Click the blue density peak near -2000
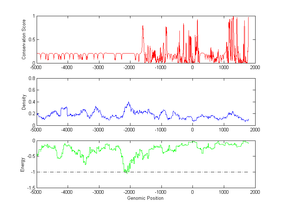The image size is (282, 211). [x=129, y=102]
